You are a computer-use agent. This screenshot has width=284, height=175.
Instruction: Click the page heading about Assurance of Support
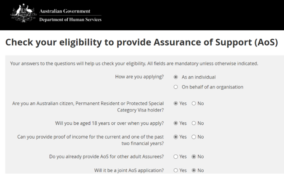click(142, 42)
